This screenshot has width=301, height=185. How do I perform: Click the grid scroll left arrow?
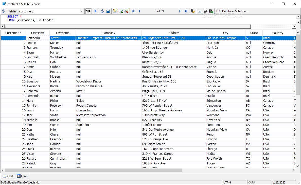[3, 170]
